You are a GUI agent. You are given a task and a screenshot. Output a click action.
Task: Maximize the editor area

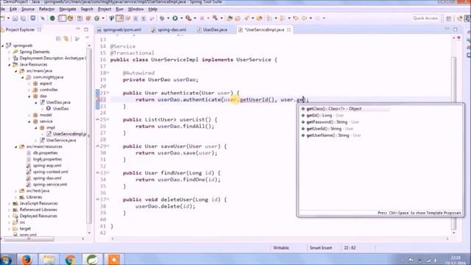pos(456,29)
